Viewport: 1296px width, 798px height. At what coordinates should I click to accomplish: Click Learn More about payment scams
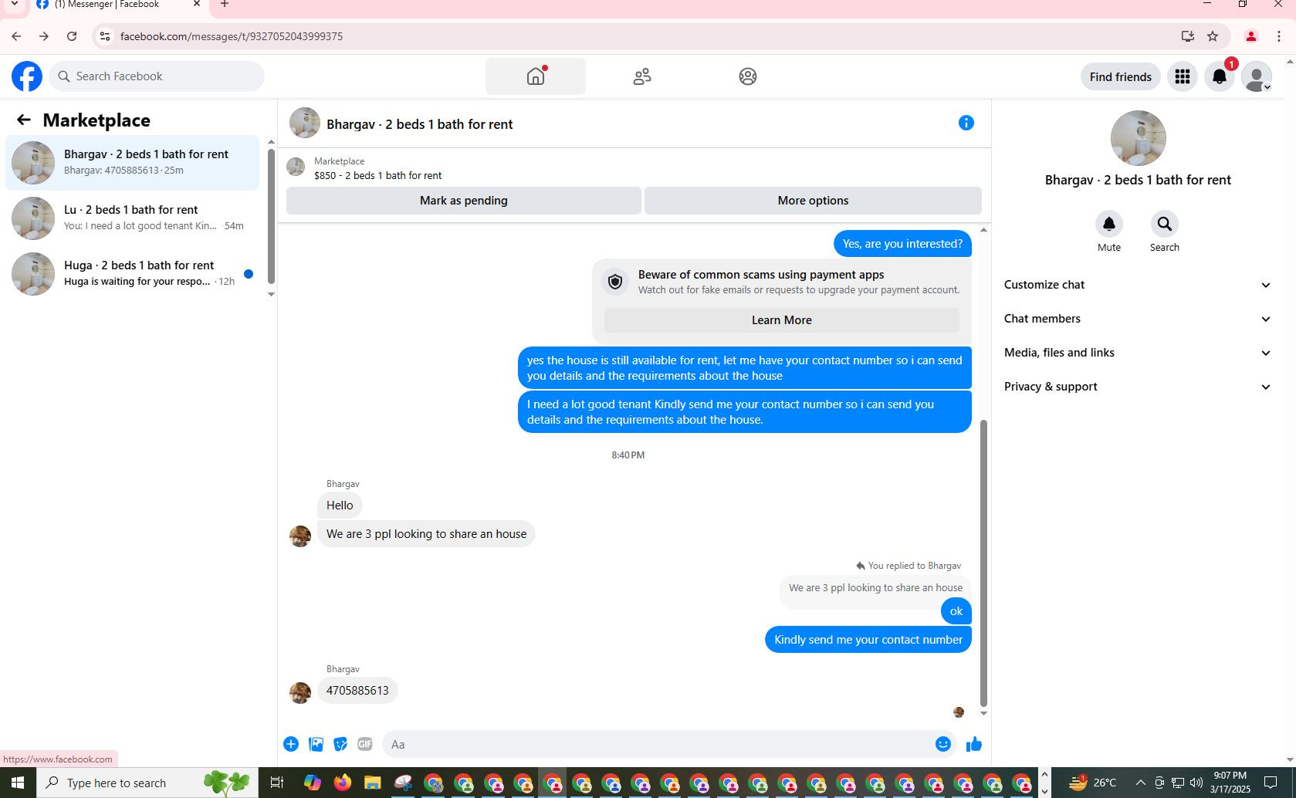point(782,320)
